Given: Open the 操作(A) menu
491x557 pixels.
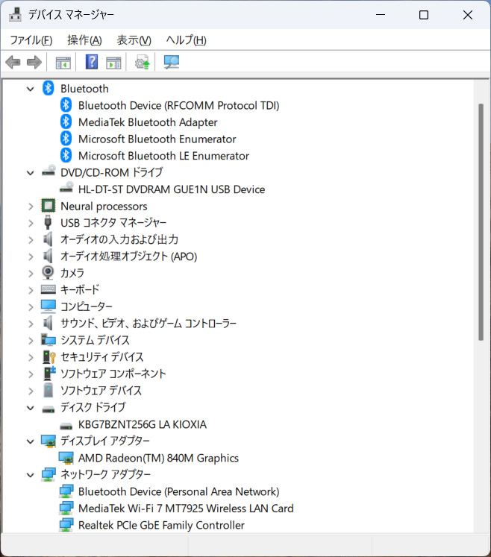Looking at the screenshot, I should pyautogui.click(x=84, y=40).
